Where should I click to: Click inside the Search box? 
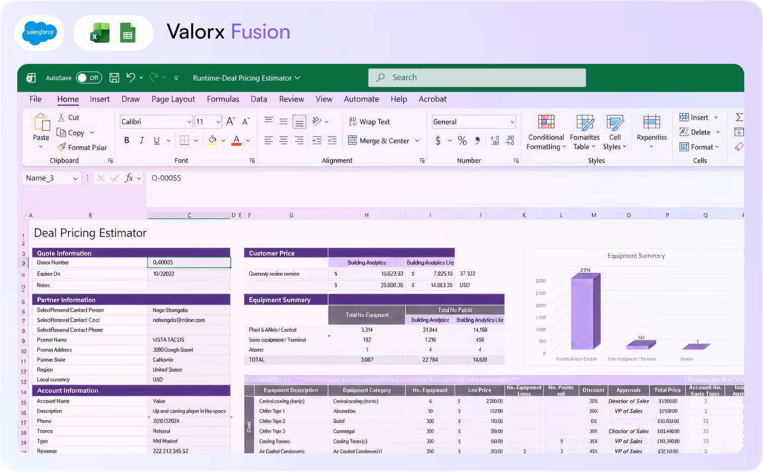(x=477, y=77)
